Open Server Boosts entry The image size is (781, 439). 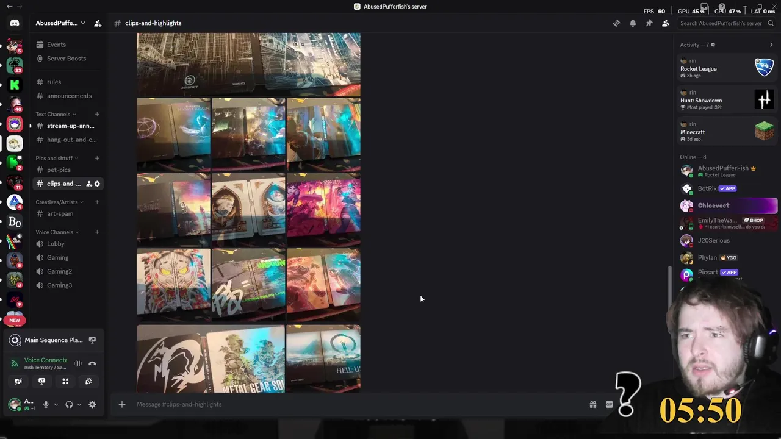[68, 59]
